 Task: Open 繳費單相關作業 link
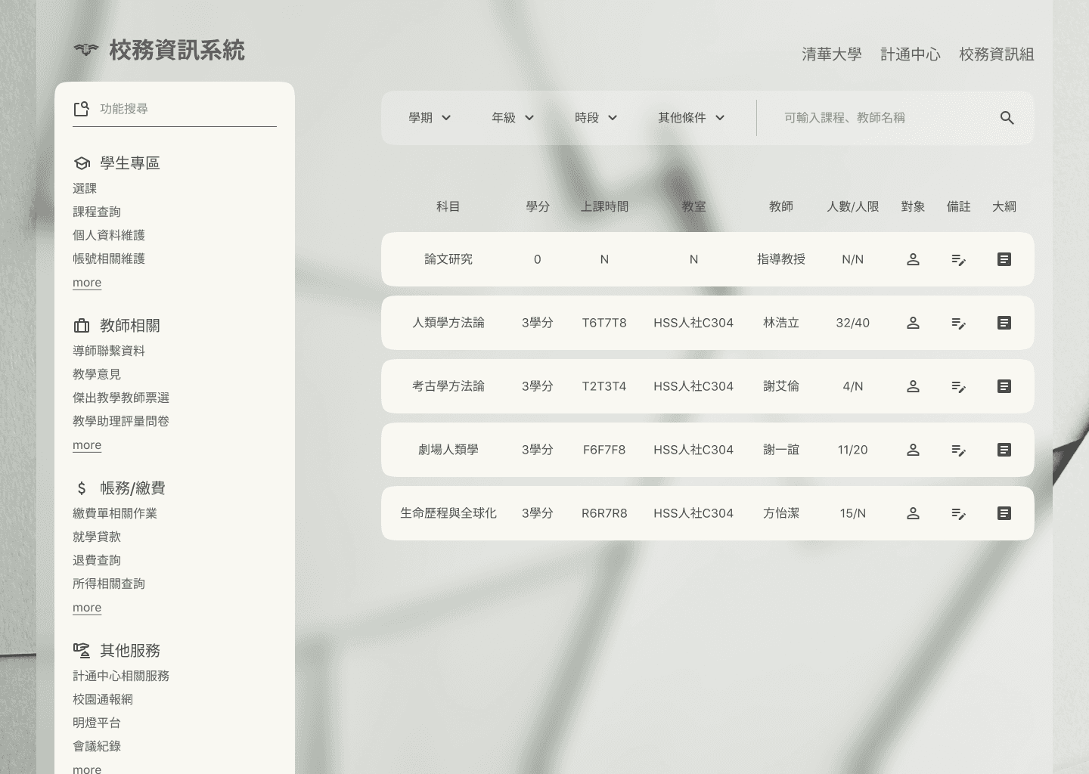(115, 513)
